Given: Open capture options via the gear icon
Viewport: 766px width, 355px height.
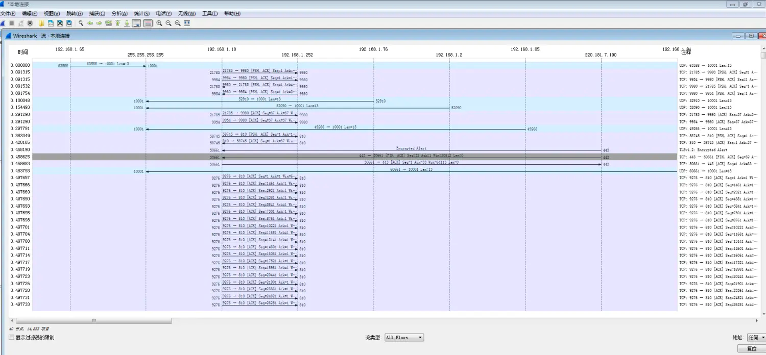Looking at the screenshot, I should [x=30, y=23].
